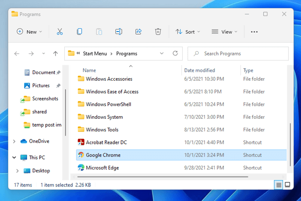This screenshot has height=201, width=301.
Task: Click Programs in breadcrumb path
Action: (x=127, y=54)
